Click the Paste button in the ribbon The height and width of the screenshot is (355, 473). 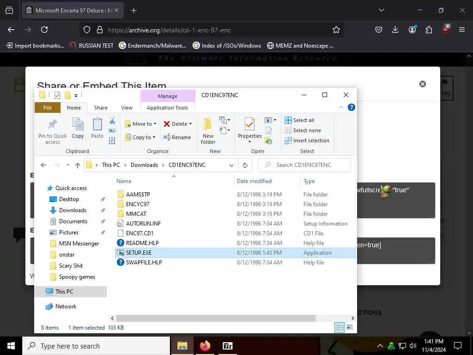pos(97,129)
